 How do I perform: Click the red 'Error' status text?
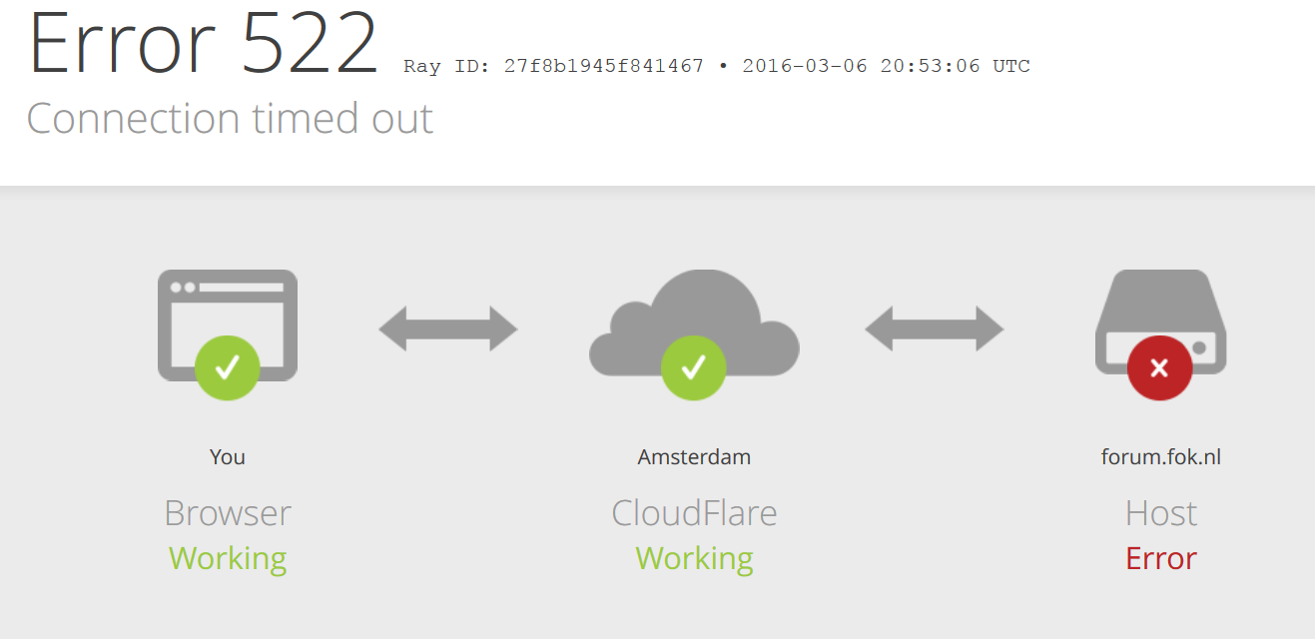(1161, 558)
